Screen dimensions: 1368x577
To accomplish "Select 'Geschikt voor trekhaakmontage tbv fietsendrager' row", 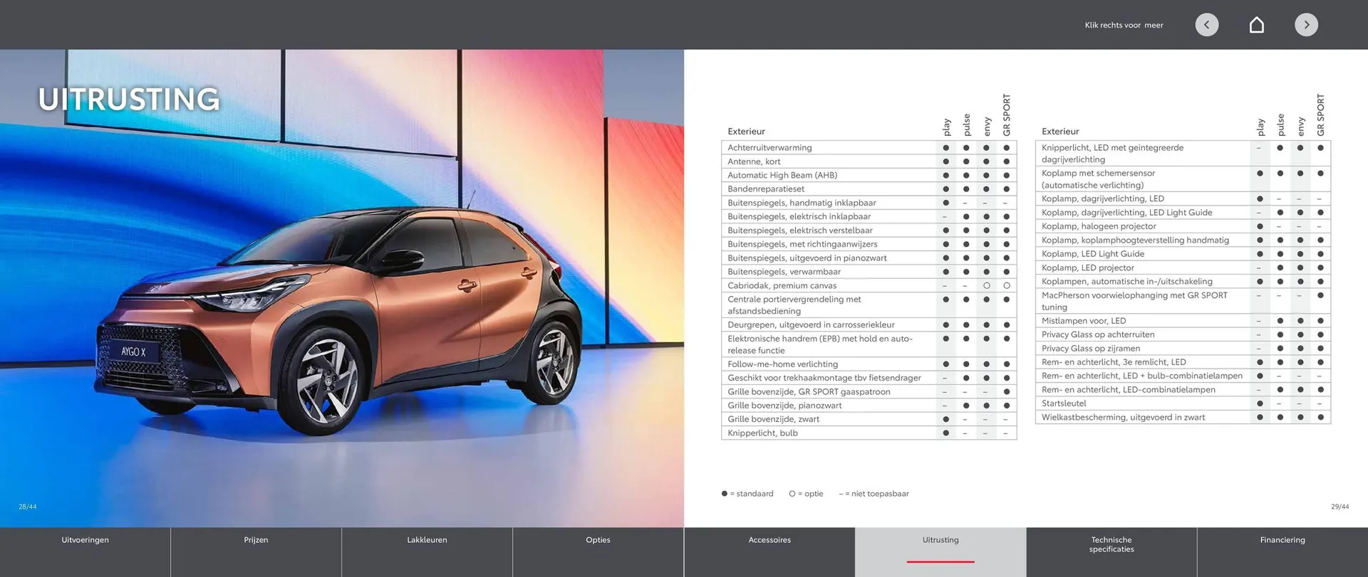I will click(x=869, y=378).
